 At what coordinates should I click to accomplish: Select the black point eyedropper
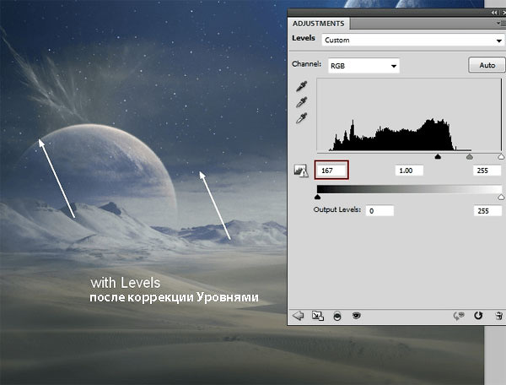point(302,87)
